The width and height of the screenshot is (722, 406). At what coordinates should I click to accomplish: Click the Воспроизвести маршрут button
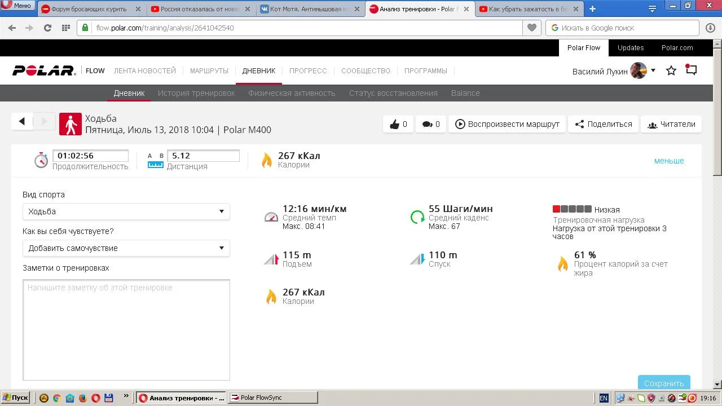[507, 124]
